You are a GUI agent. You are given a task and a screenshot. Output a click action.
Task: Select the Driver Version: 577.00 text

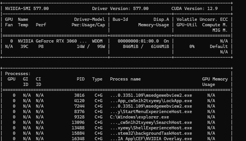point(120,9)
